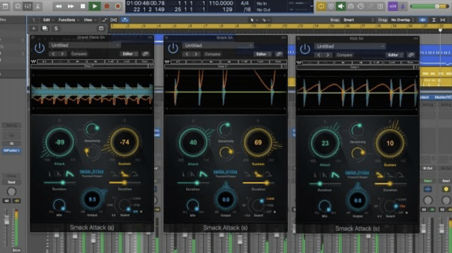The height and width of the screenshot is (253, 452).
Task: Toggle the metronome click button
Action: click(x=402, y=6)
